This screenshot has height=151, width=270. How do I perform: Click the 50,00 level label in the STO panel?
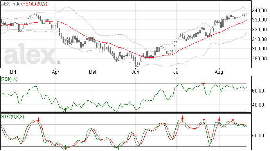click(258, 136)
